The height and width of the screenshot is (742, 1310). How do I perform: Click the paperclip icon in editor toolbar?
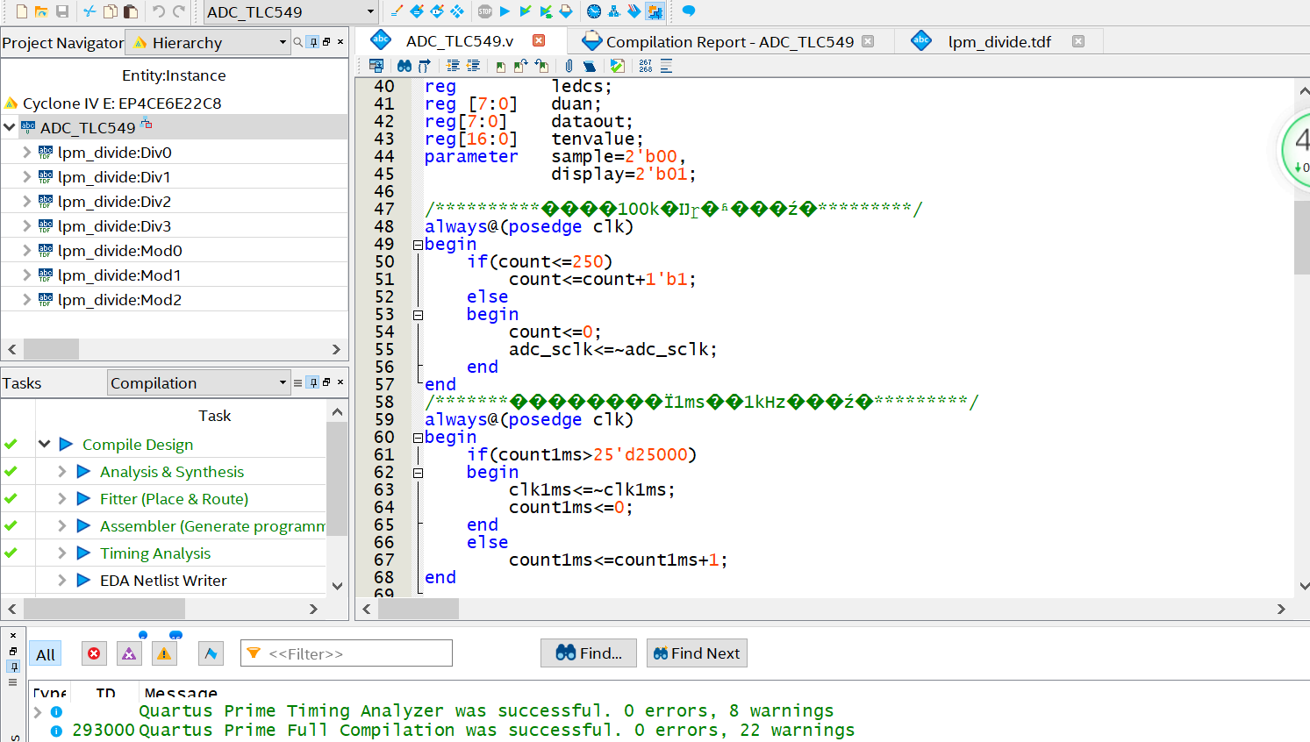click(569, 66)
